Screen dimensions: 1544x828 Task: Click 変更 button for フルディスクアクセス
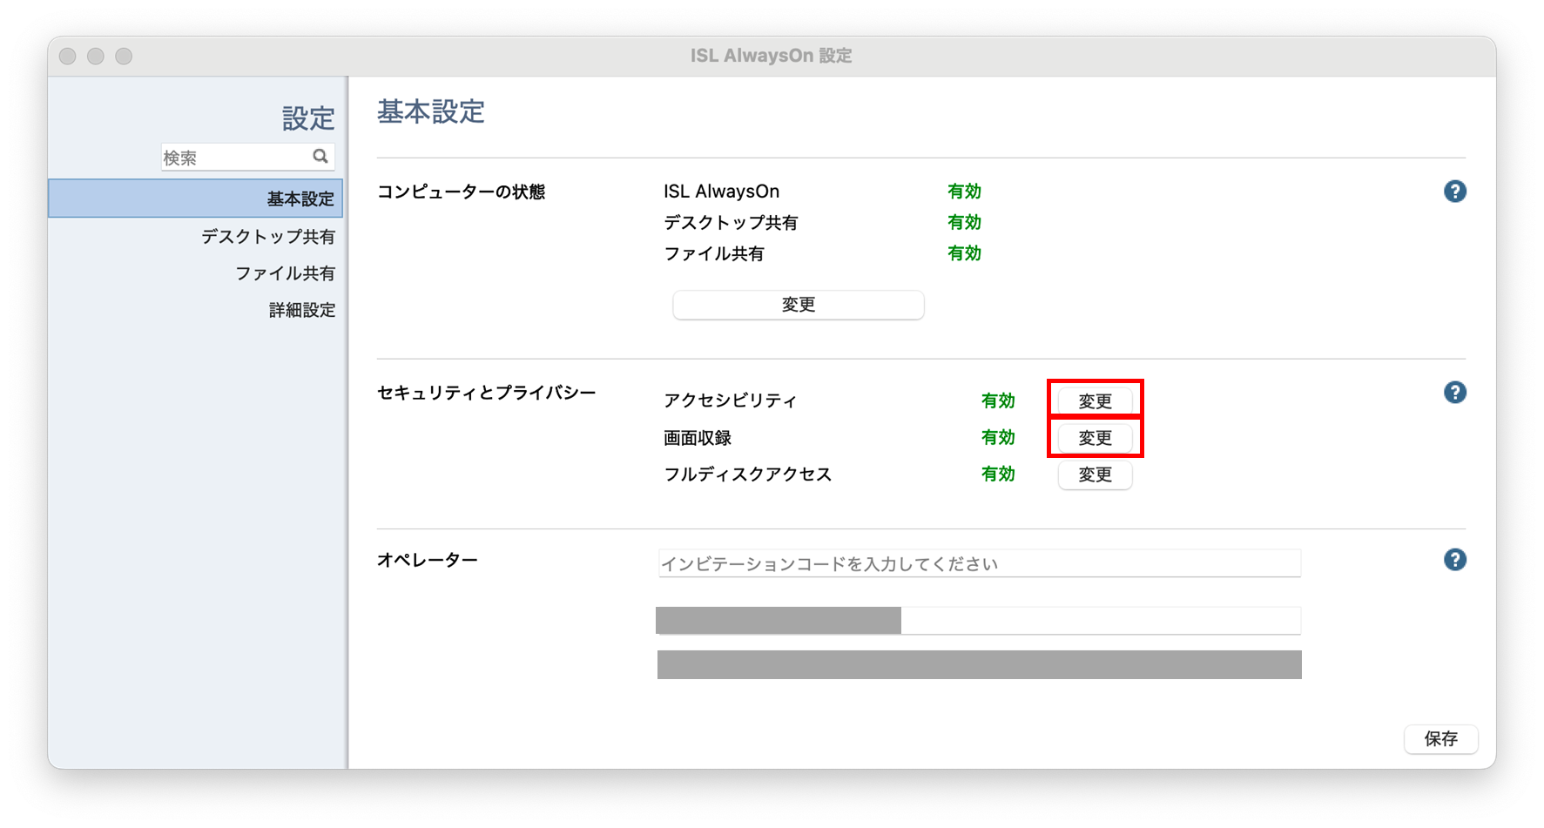pyautogui.click(x=1095, y=475)
